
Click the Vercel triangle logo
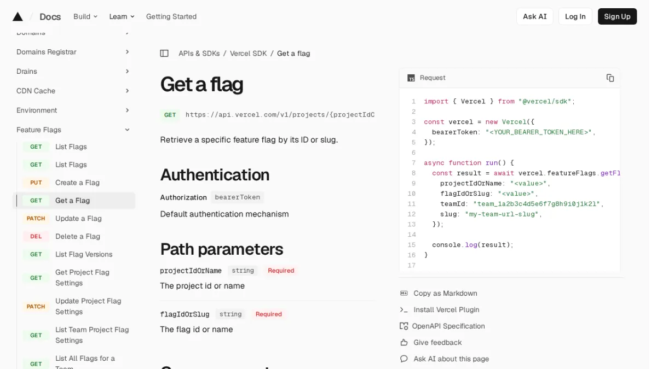click(18, 16)
